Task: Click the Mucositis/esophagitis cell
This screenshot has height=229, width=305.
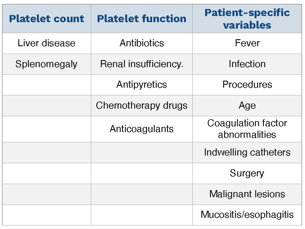Action: pyautogui.click(x=247, y=215)
